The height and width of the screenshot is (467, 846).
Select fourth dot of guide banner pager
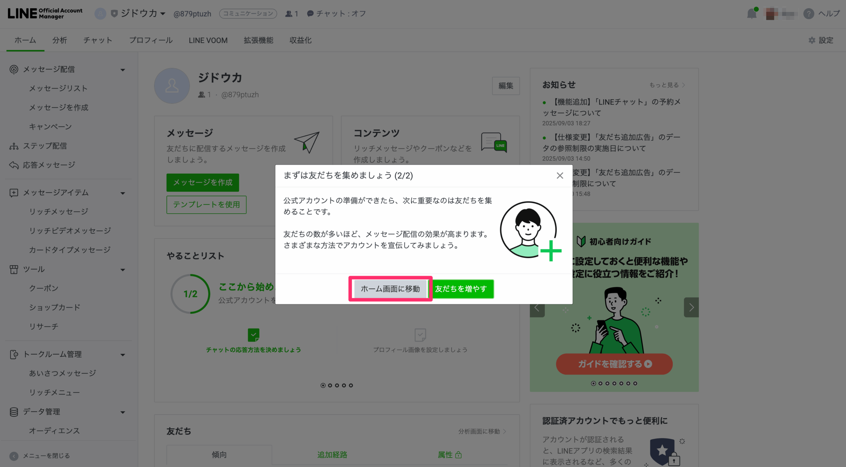pyautogui.click(x=614, y=383)
